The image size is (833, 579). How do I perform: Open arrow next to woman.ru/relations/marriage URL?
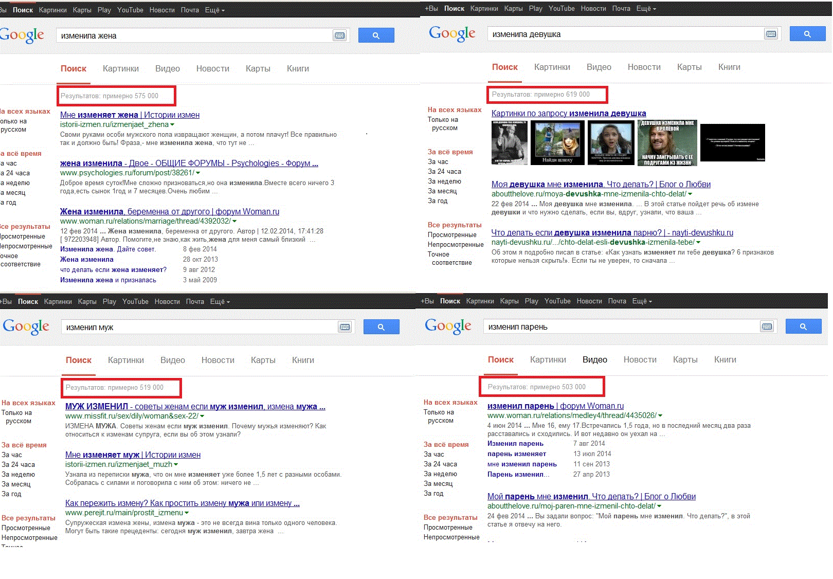234,221
